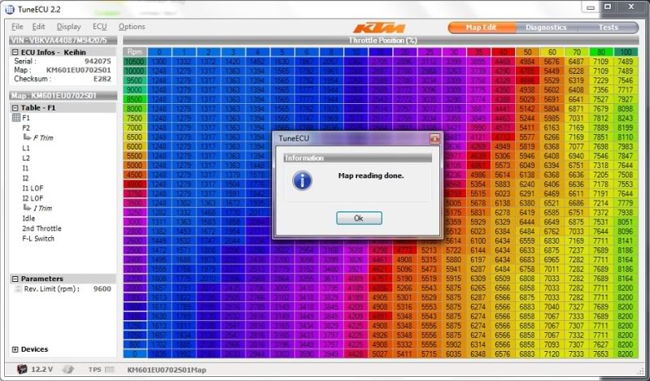650x381 pixels.
Task: Open the Edit menu
Action: click(38, 27)
